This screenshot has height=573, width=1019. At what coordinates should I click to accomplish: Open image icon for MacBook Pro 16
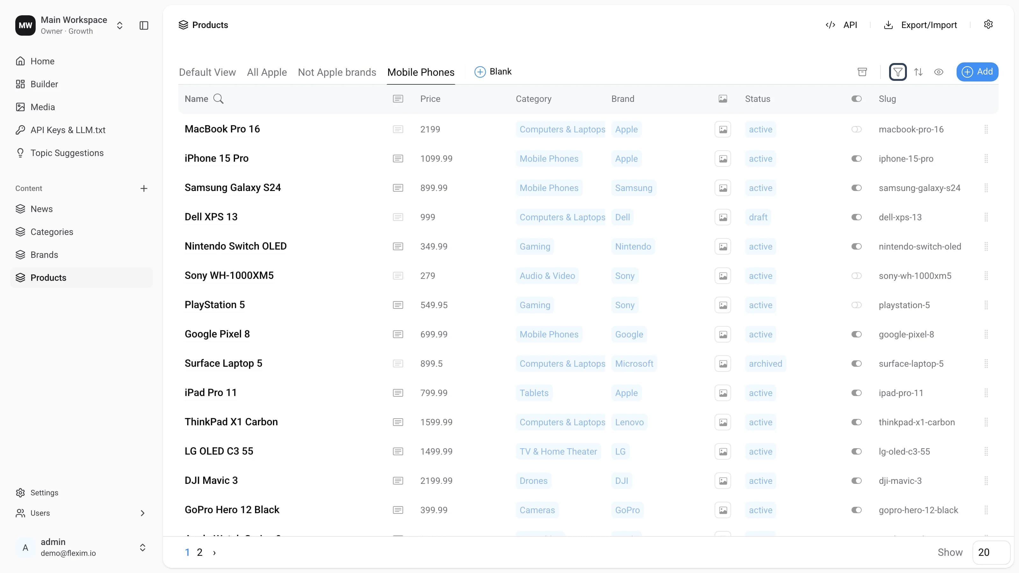(723, 129)
